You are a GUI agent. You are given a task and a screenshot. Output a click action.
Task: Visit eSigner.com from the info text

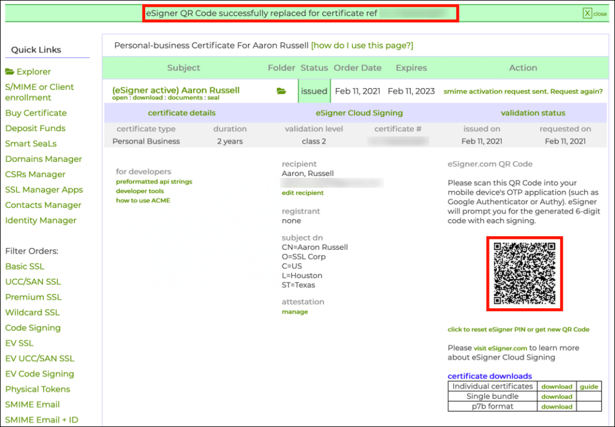click(501, 348)
